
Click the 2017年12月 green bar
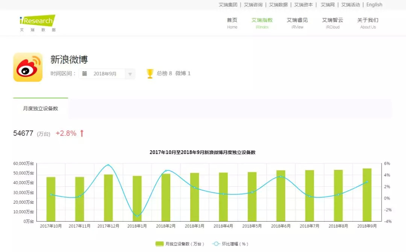click(108, 198)
